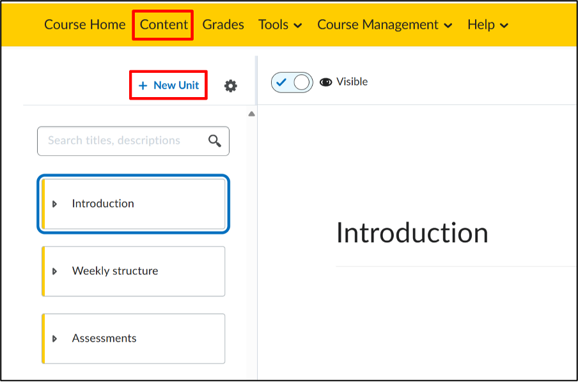Open the Tools dropdown menu

(x=280, y=25)
